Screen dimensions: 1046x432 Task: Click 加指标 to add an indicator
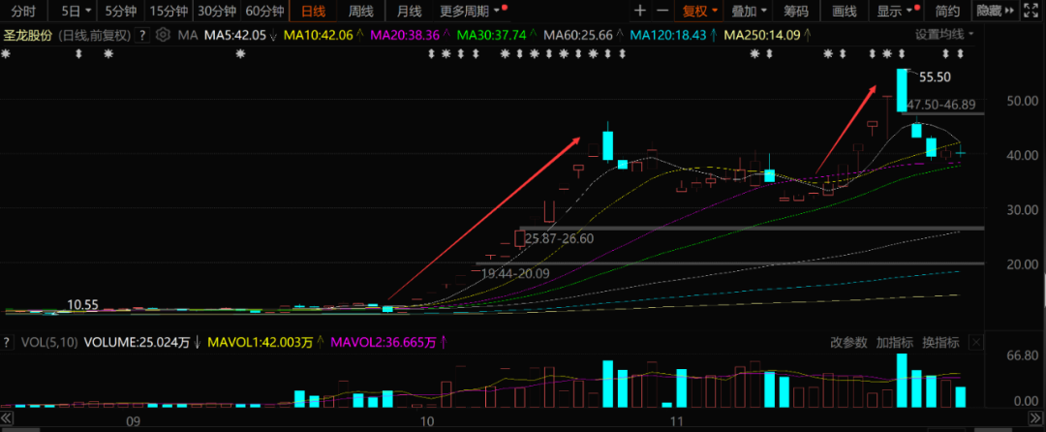(x=895, y=343)
